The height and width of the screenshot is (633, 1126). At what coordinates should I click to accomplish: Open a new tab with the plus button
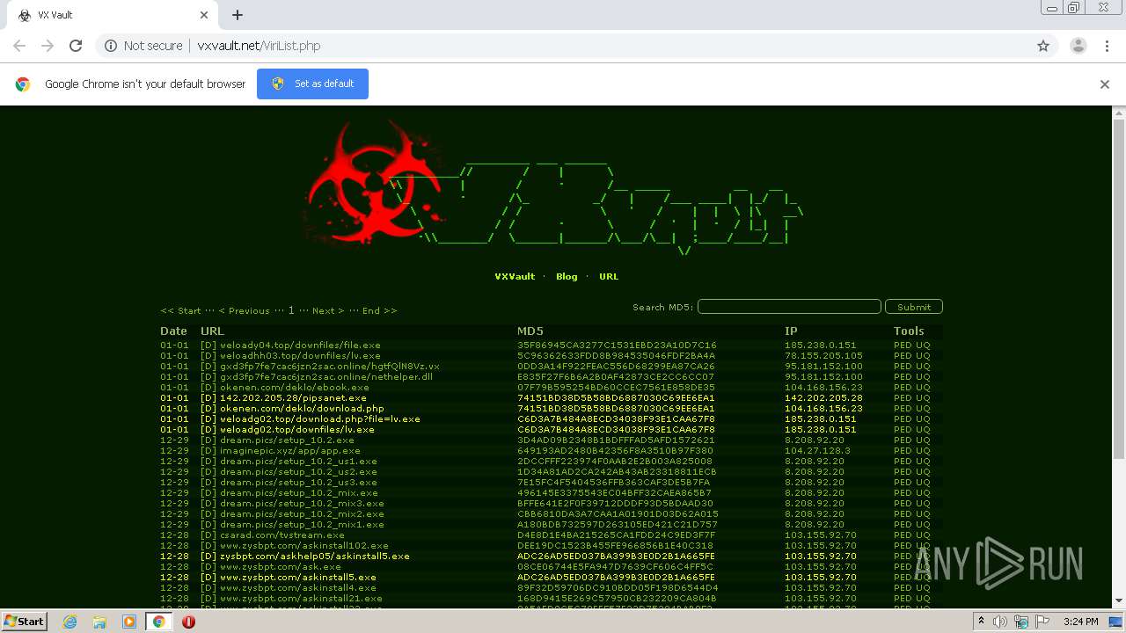click(238, 15)
